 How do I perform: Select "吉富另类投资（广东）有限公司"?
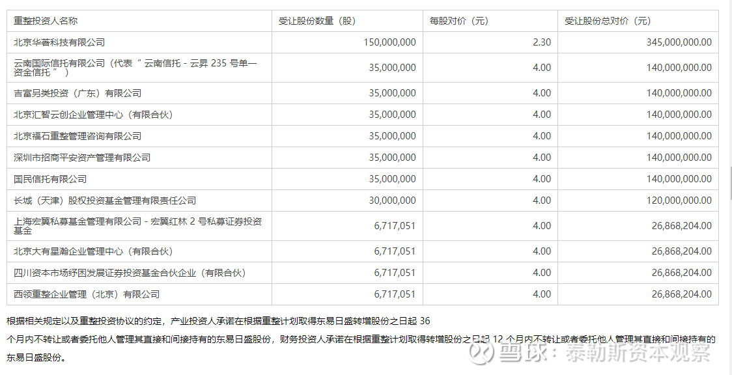click(x=77, y=93)
